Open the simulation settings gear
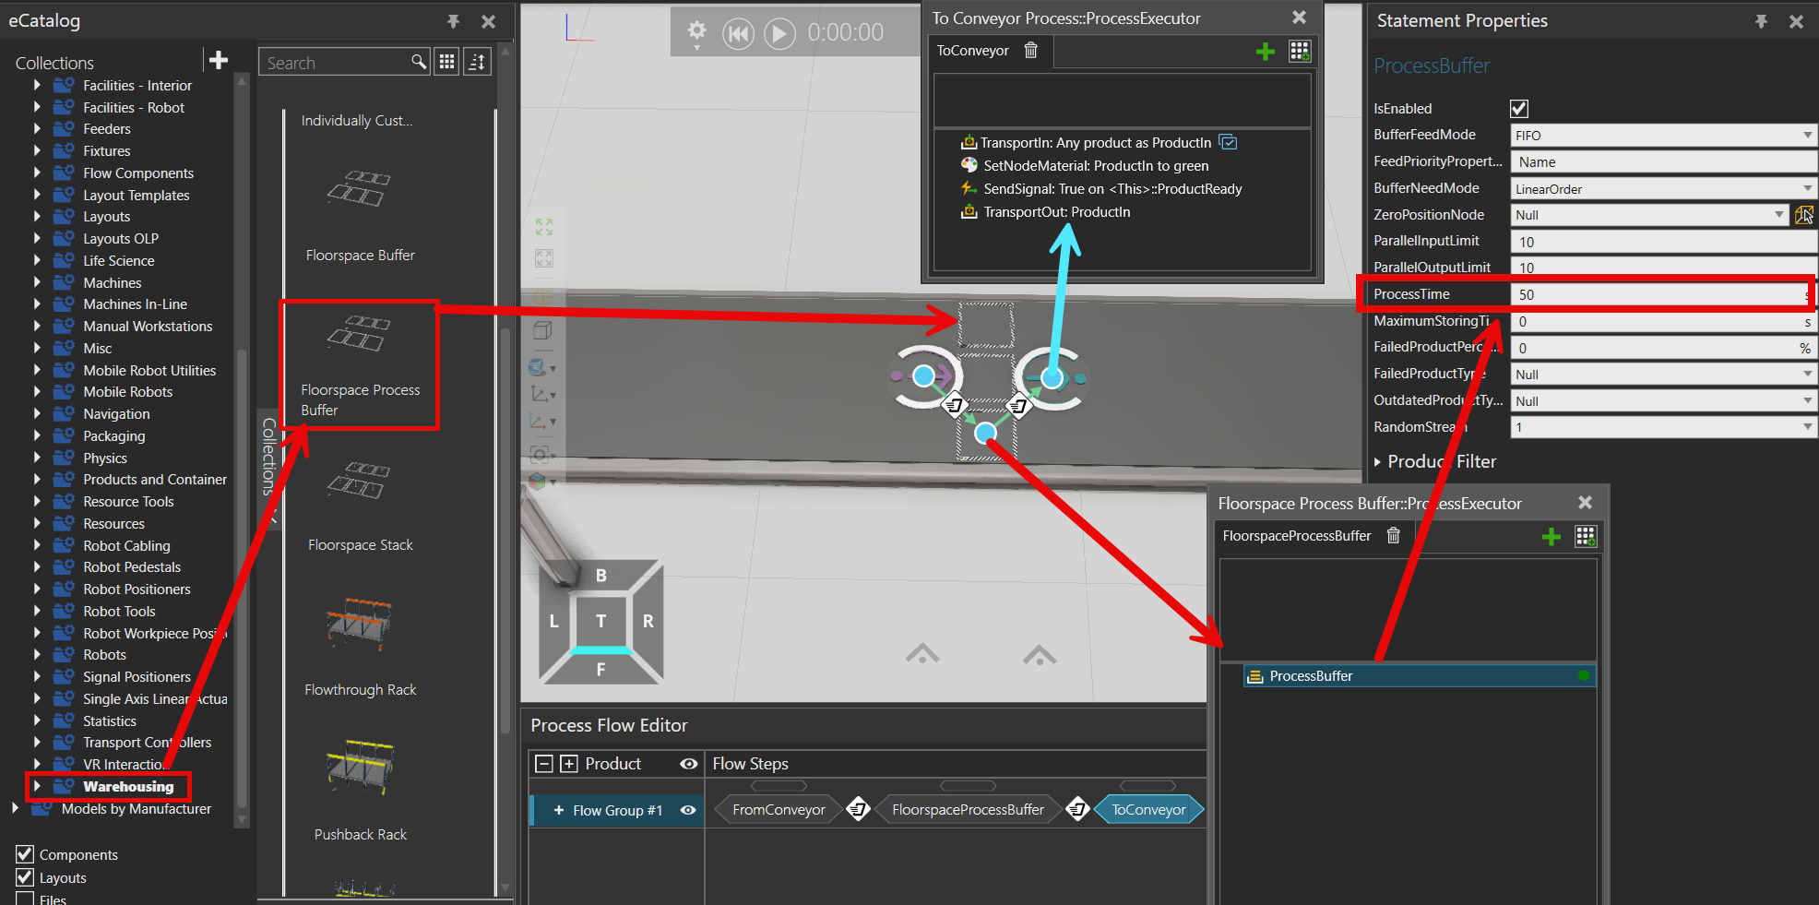The image size is (1819, 905). (696, 31)
